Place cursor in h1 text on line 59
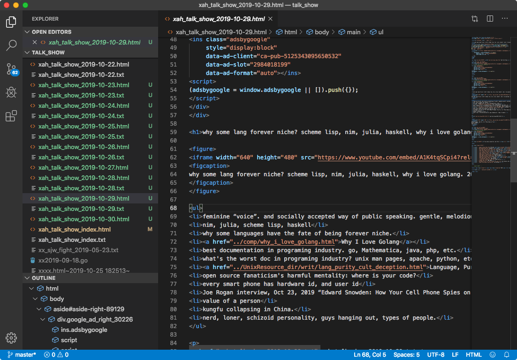Image resolution: width=517 pixels, height=360 pixels. [336, 132]
